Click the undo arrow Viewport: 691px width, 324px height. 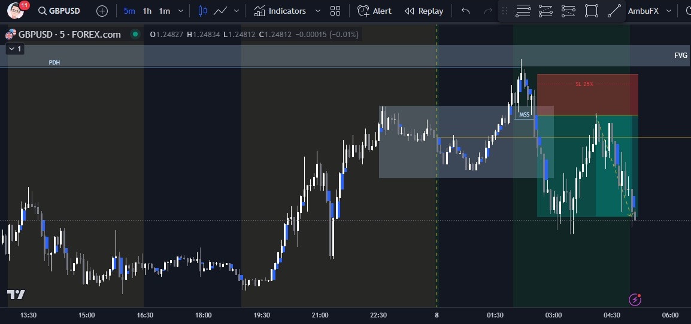pos(466,11)
